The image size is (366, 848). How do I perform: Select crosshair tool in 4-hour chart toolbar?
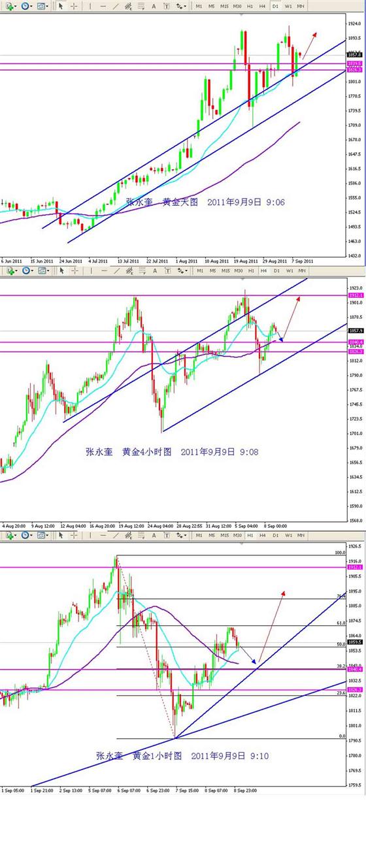pos(75,270)
